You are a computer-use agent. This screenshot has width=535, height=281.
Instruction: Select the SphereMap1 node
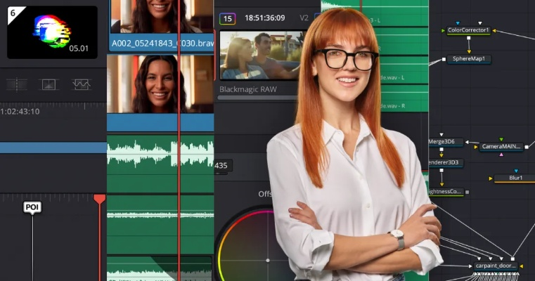point(468,59)
